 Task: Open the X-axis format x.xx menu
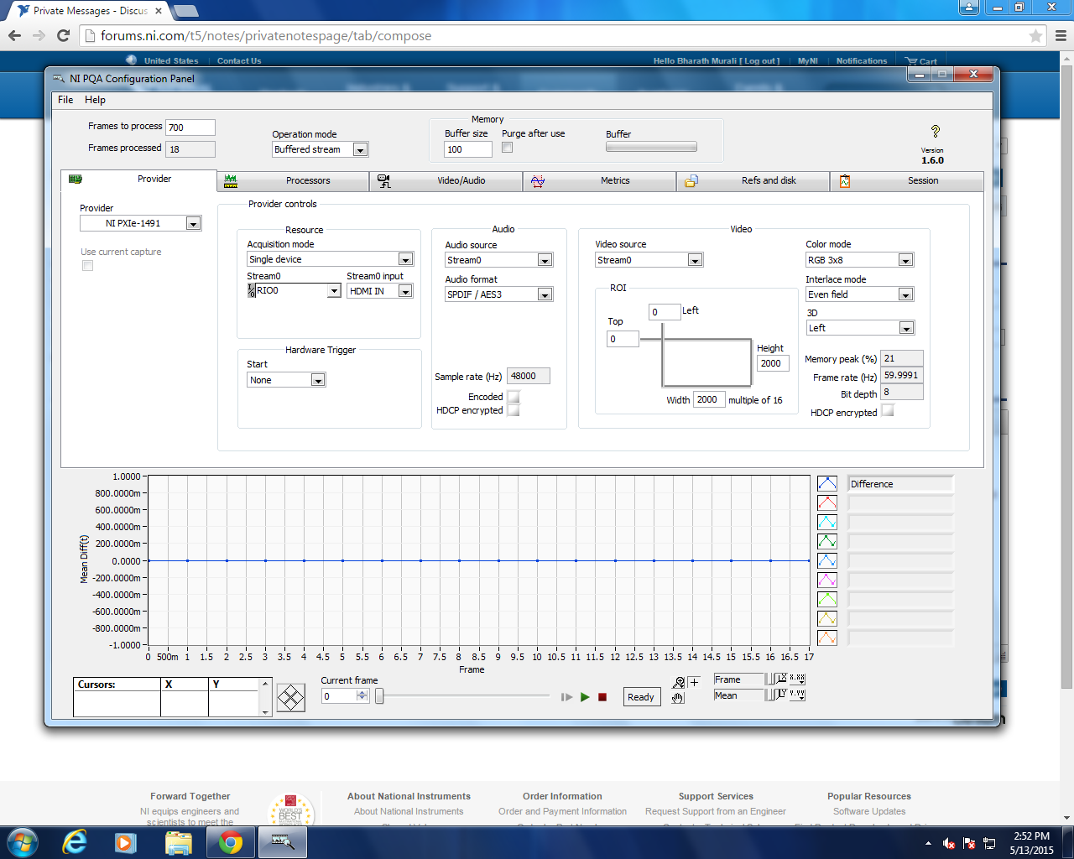click(797, 679)
